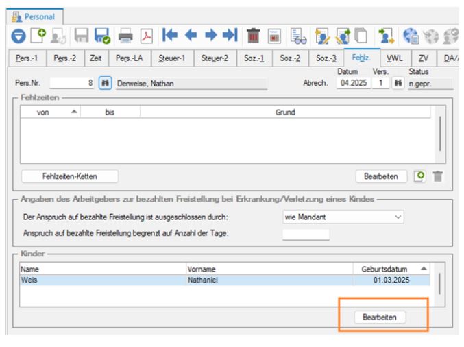Jump to last record arrow
Screen dimensions: 464x347
(229, 34)
